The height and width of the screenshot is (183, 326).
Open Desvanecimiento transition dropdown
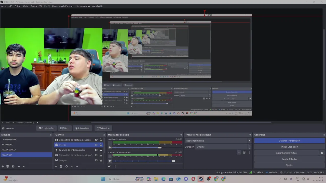click(218, 141)
